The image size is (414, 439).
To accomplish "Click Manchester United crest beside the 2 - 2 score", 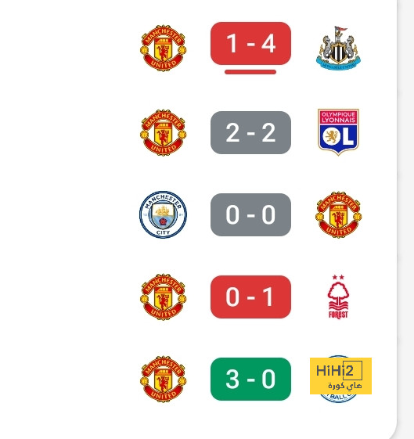I will click(164, 132).
